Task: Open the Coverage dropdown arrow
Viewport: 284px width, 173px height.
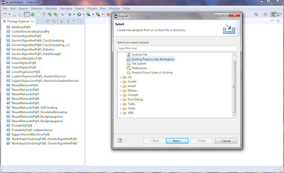Action: [93, 14]
